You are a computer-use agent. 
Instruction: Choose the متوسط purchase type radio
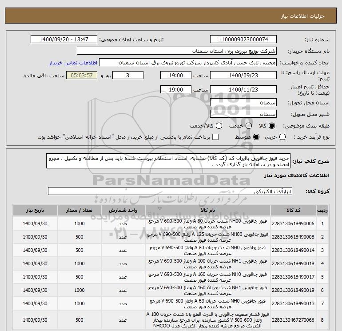[256, 137]
